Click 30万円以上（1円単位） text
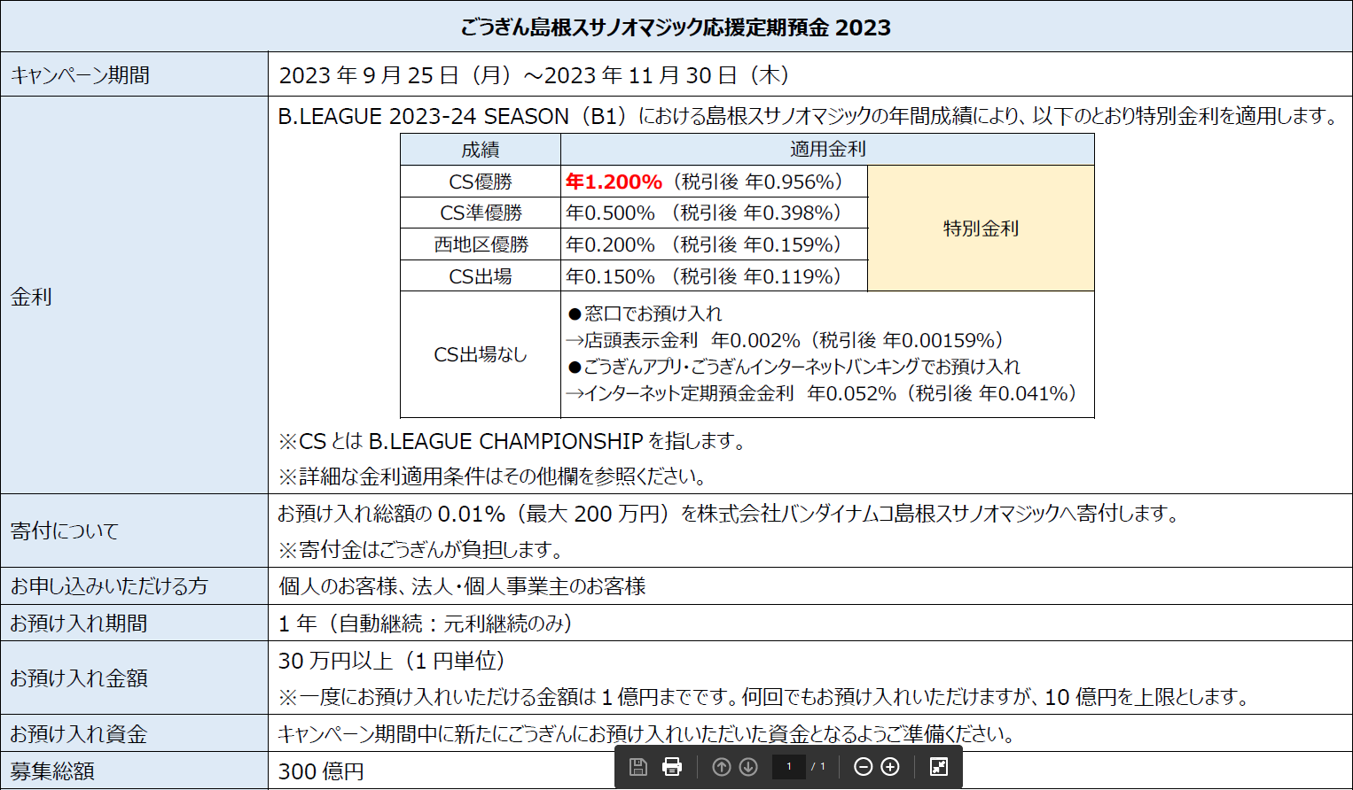 coord(392,661)
